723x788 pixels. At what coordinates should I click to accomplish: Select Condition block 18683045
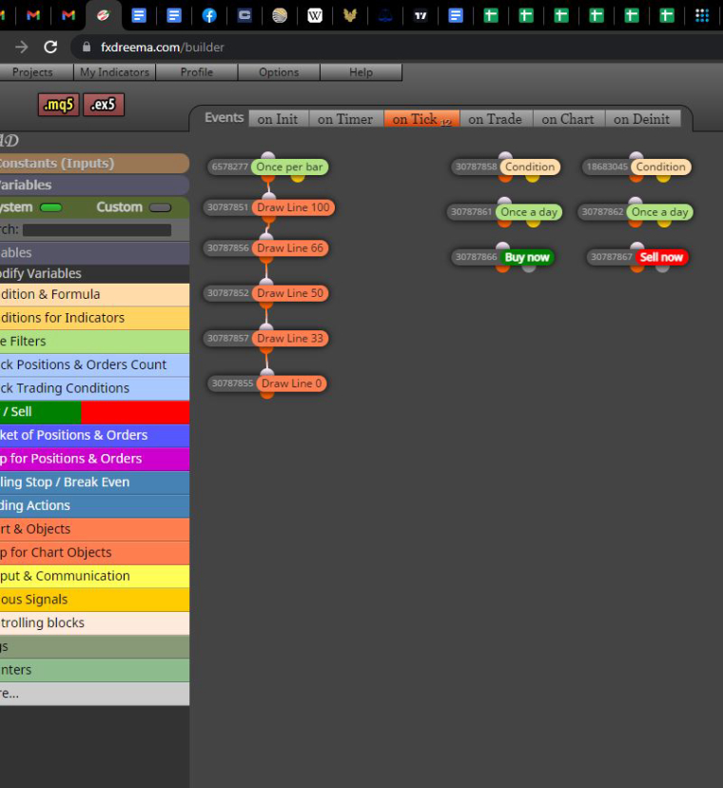pyautogui.click(x=661, y=167)
